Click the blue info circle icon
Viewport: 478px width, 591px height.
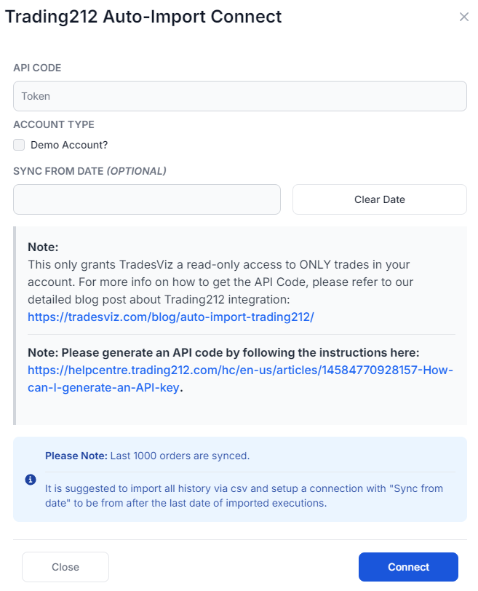(x=31, y=480)
